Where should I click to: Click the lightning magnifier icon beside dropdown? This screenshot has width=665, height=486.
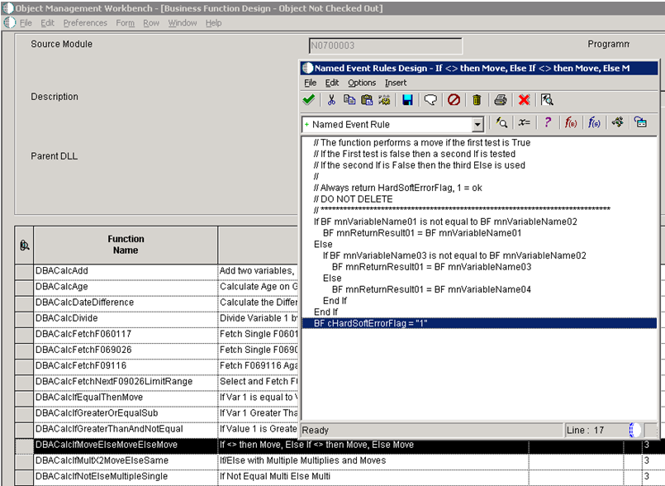pos(501,122)
